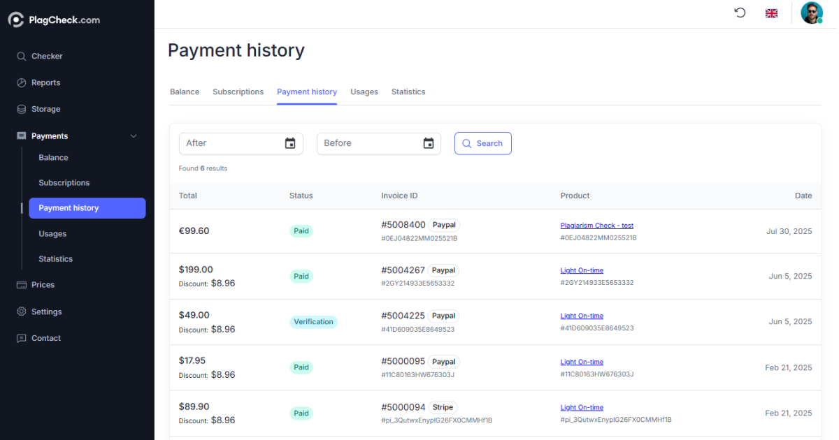This screenshot has height=440, width=839.
Task: Open your profile via the avatar photo
Action: click(811, 13)
